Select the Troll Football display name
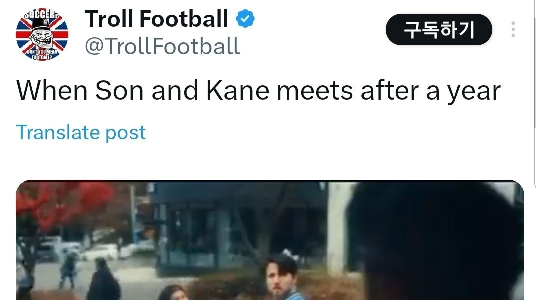This screenshot has width=536, height=300. click(156, 19)
